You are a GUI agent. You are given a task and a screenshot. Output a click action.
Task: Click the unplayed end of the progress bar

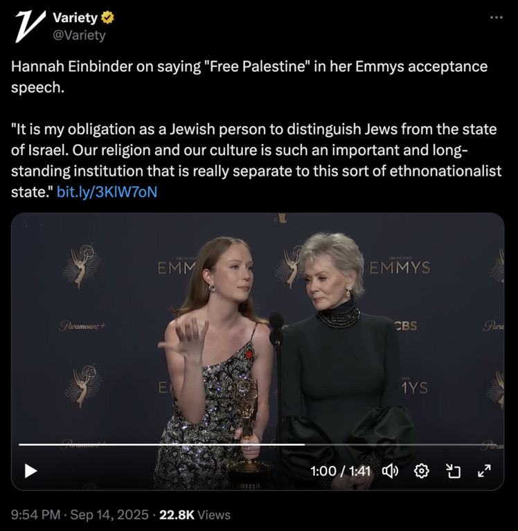click(x=400, y=444)
